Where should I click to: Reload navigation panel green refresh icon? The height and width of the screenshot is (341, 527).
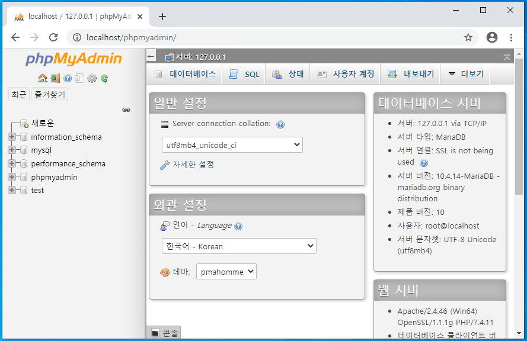(x=104, y=78)
